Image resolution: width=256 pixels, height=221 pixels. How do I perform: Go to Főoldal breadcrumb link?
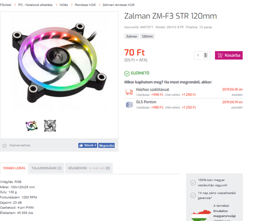click(x=5, y=5)
